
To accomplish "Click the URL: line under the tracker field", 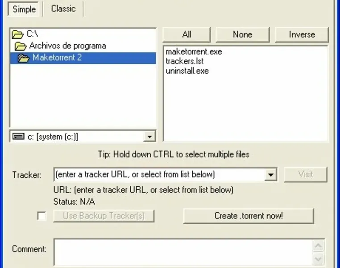I will [143, 190].
